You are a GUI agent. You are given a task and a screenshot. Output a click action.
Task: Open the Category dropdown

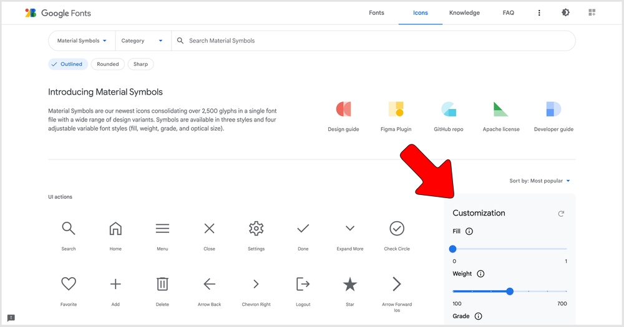click(x=144, y=40)
